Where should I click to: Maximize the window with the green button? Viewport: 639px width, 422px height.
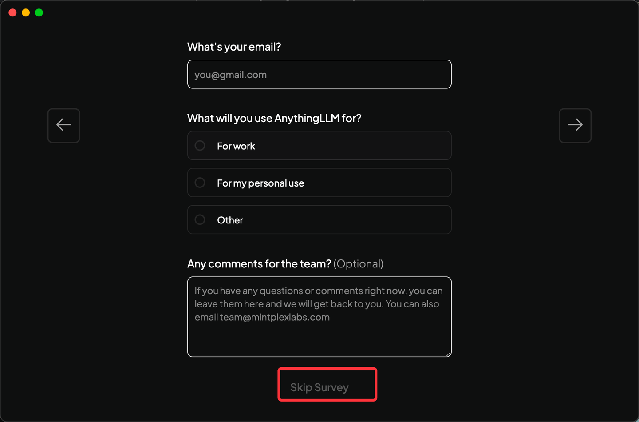click(x=39, y=13)
